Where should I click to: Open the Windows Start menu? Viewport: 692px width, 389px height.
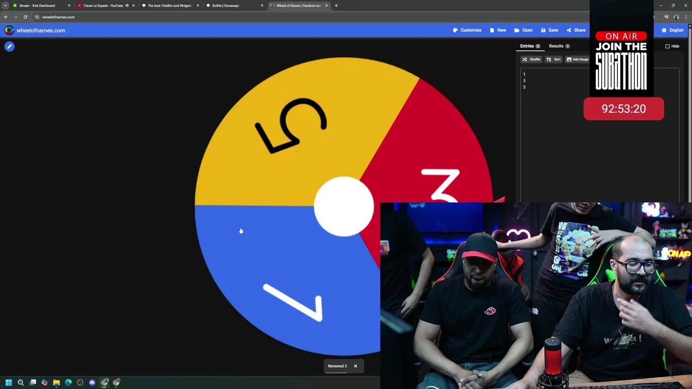[9, 383]
